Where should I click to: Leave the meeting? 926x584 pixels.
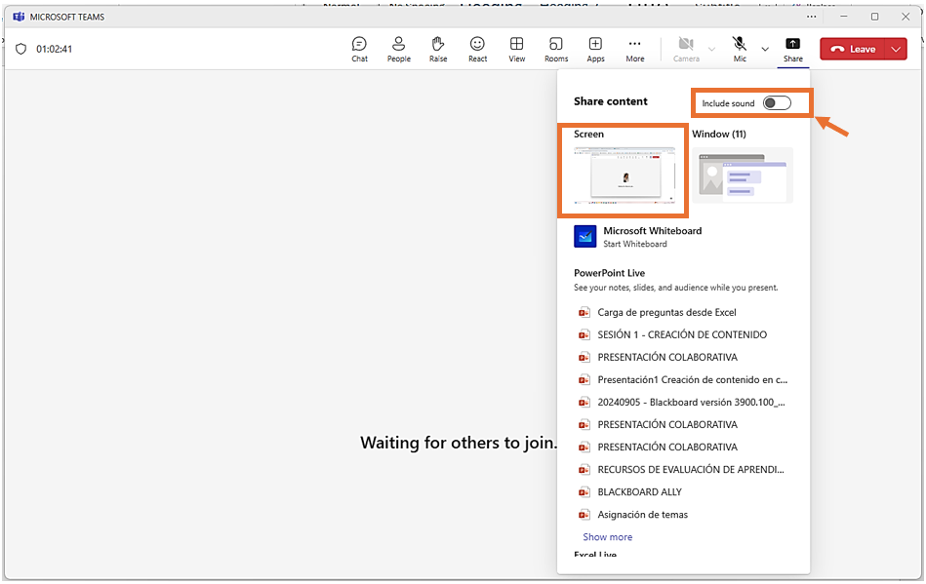853,50
